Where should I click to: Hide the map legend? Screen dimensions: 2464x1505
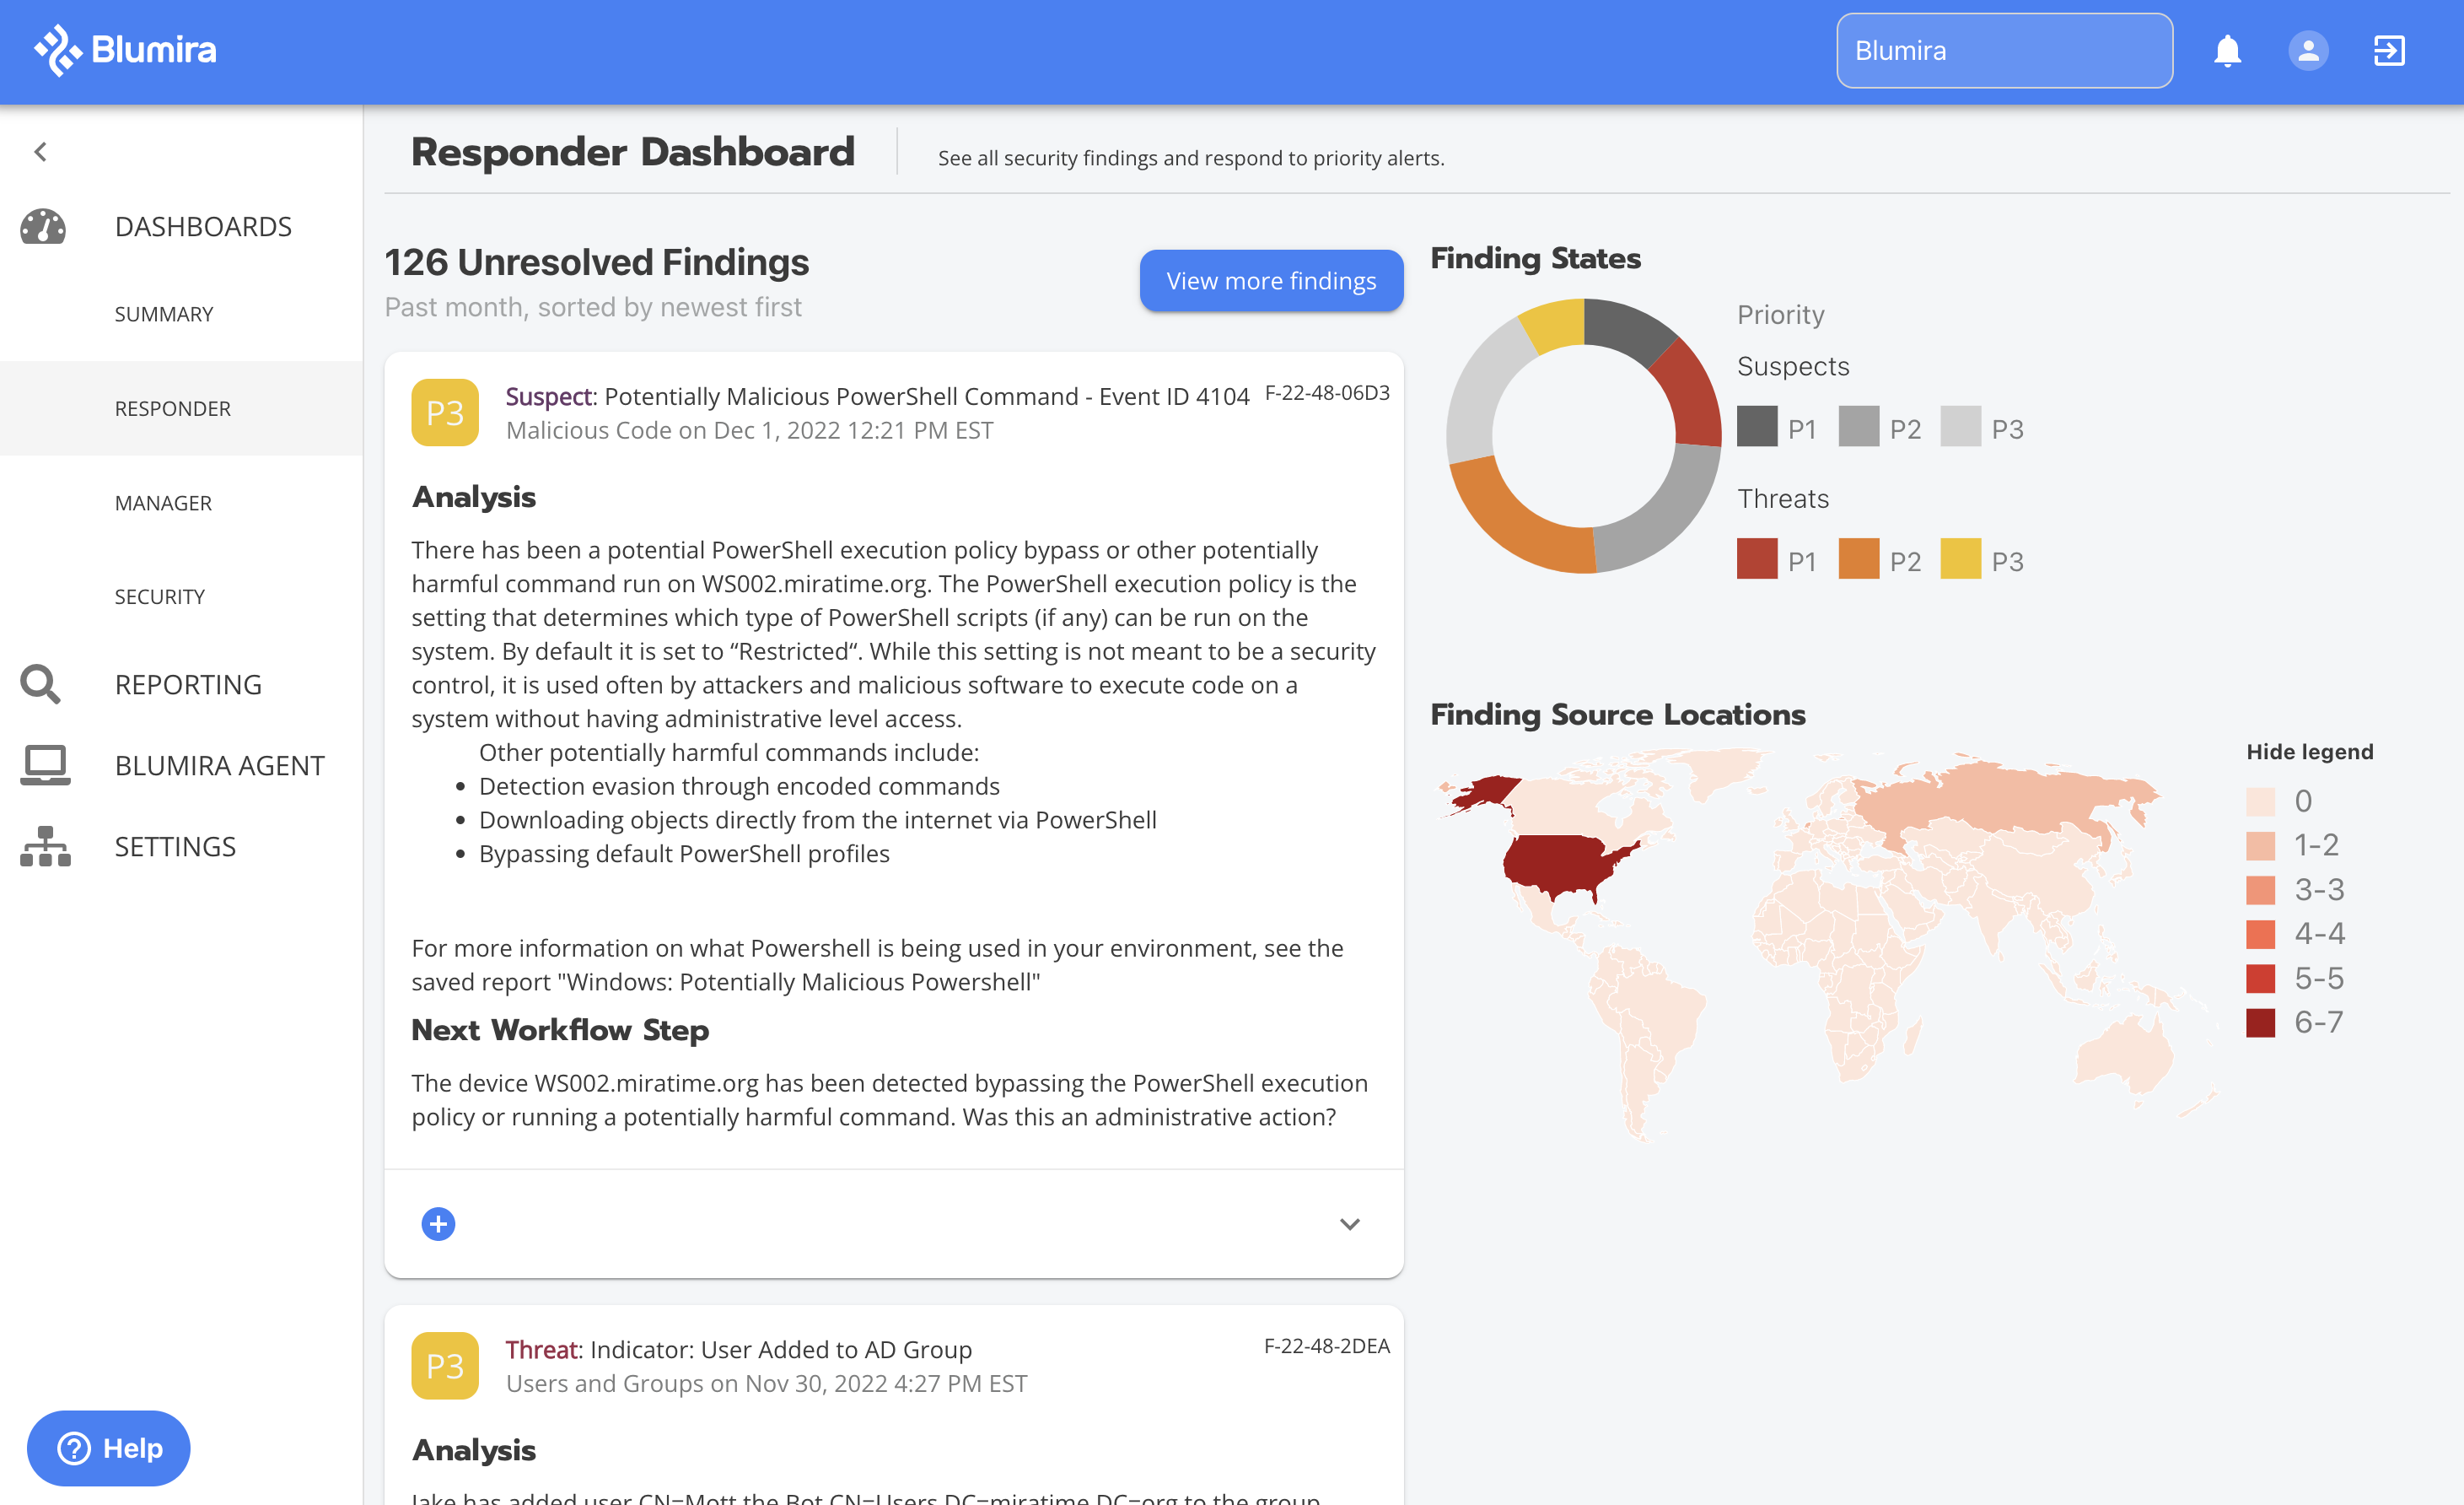(2309, 752)
